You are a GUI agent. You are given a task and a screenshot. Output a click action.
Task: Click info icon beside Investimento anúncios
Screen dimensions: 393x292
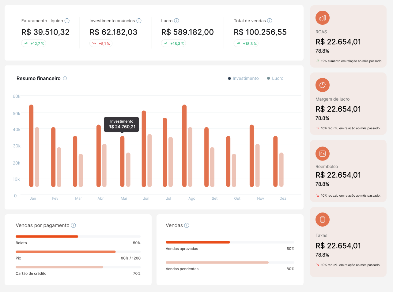click(x=139, y=21)
